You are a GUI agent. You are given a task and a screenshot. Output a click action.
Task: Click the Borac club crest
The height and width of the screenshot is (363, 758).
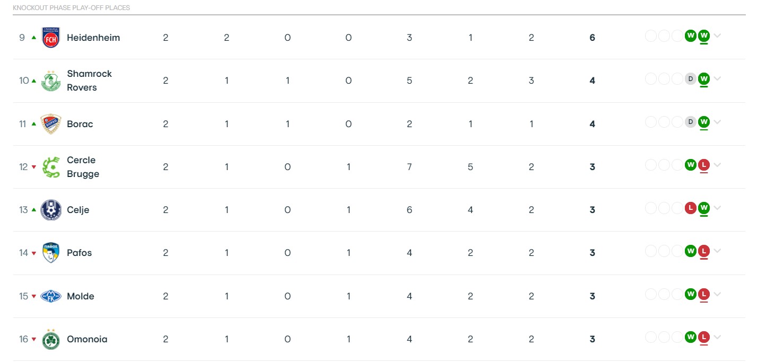pos(51,124)
